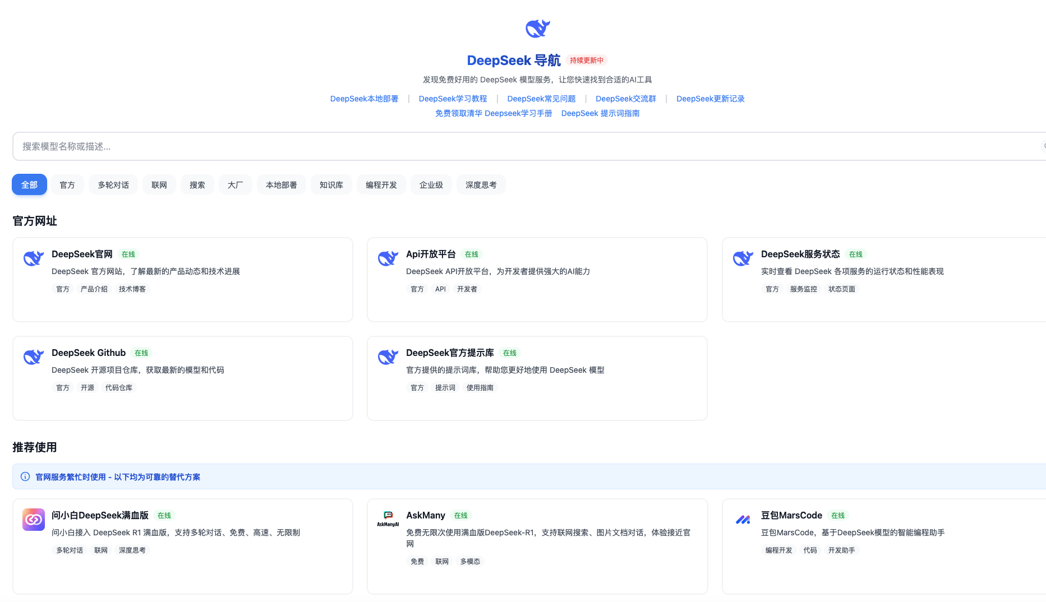The width and height of the screenshot is (1046, 602).
Task: Click the 推荐使用 section heading
Action: pos(35,447)
